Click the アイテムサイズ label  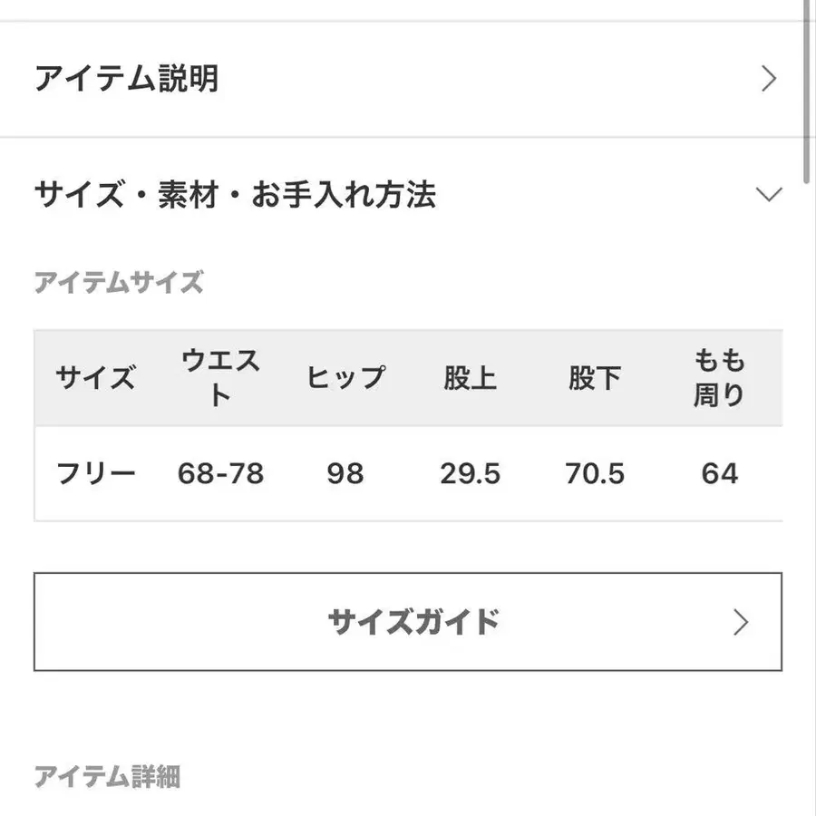click(118, 281)
